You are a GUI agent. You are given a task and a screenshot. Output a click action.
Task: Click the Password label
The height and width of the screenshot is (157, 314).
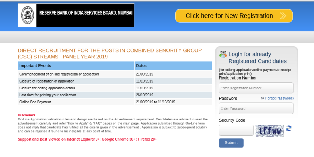coord(228,99)
